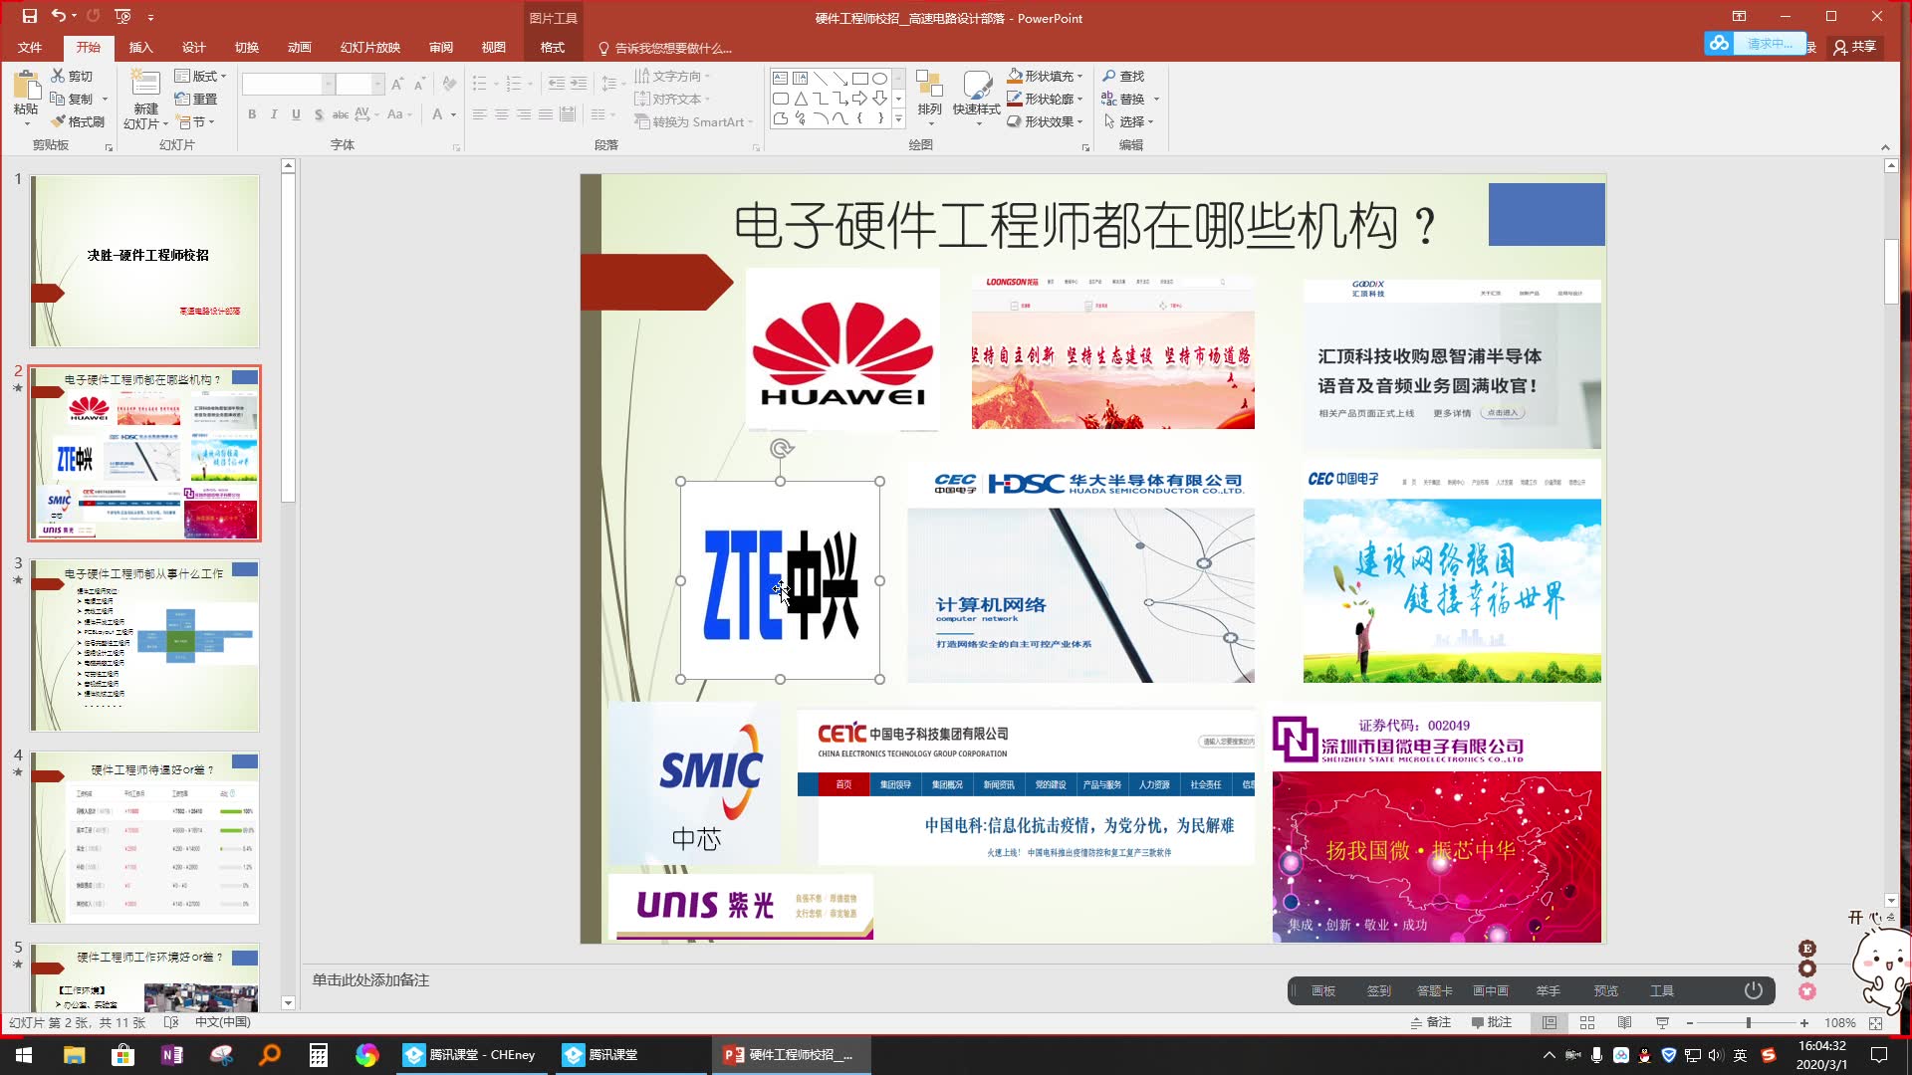
Task: Open the Copy (复制) dropdown arrow
Action: click(x=105, y=99)
